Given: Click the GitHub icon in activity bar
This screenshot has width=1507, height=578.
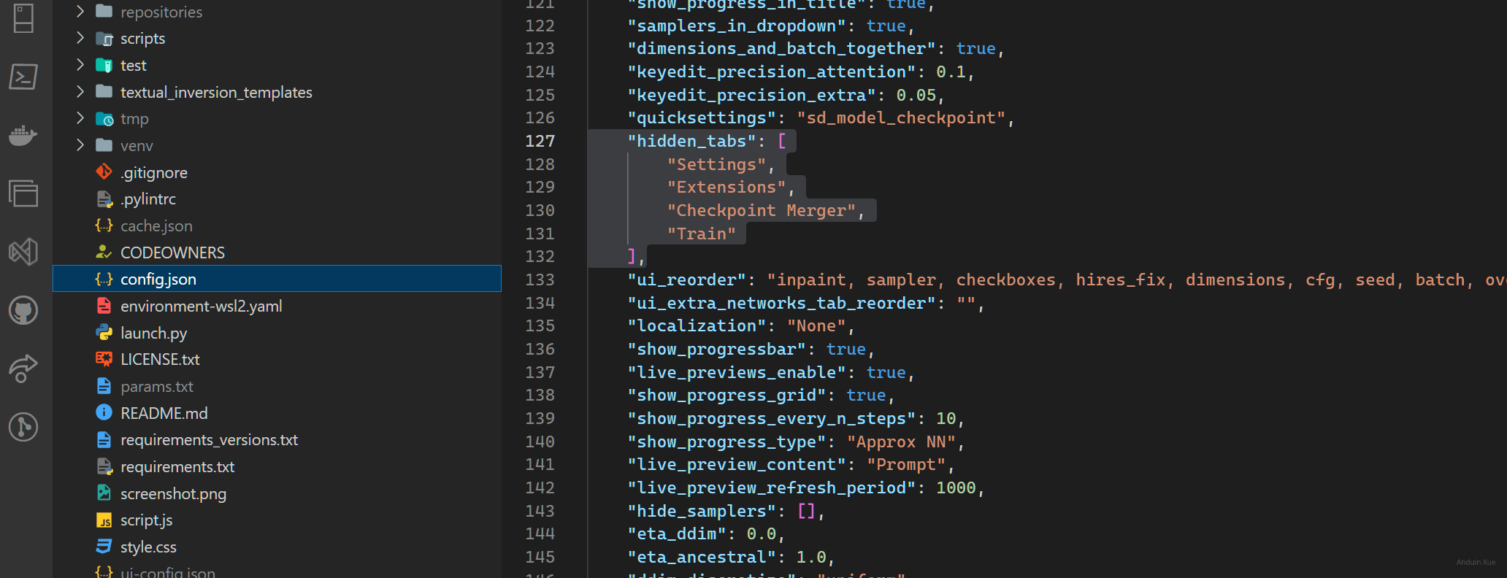Looking at the screenshot, I should tap(23, 310).
